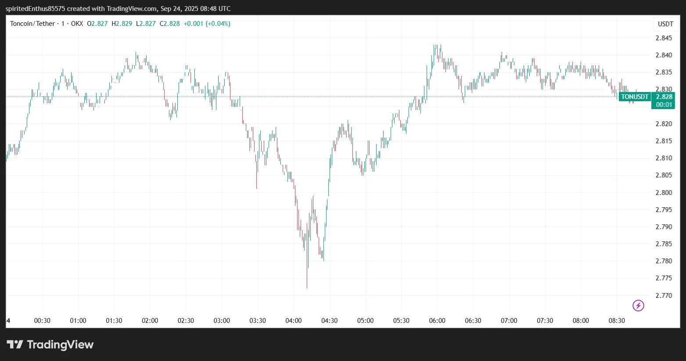This screenshot has height=361, width=686.
Task: Click the 06:00 label on time axis
Action: 437,321
